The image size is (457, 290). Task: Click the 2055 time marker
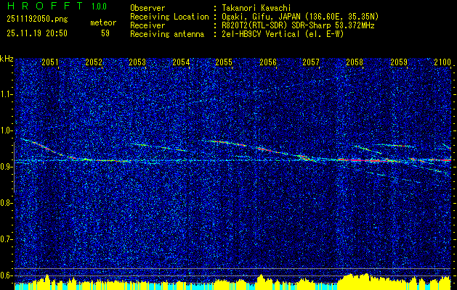(224, 62)
